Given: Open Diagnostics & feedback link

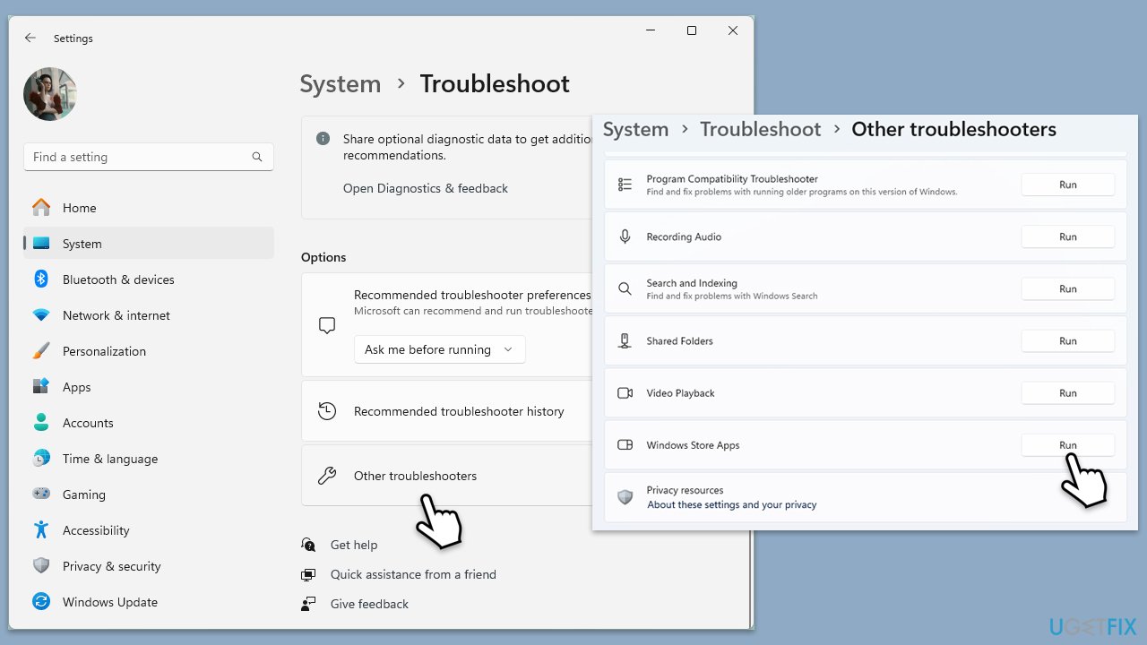Looking at the screenshot, I should click(425, 188).
